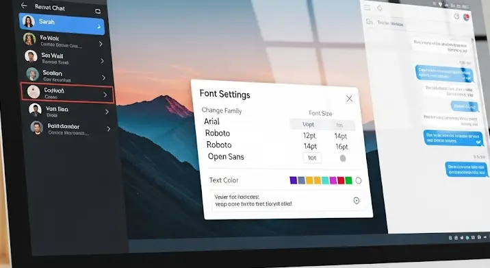
Task: Expand the Soolion conversation chevron
Action: (x=104, y=77)
